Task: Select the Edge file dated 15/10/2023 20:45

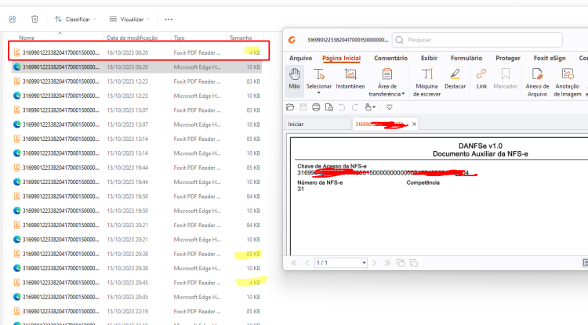Action: (x=136, y=297)
